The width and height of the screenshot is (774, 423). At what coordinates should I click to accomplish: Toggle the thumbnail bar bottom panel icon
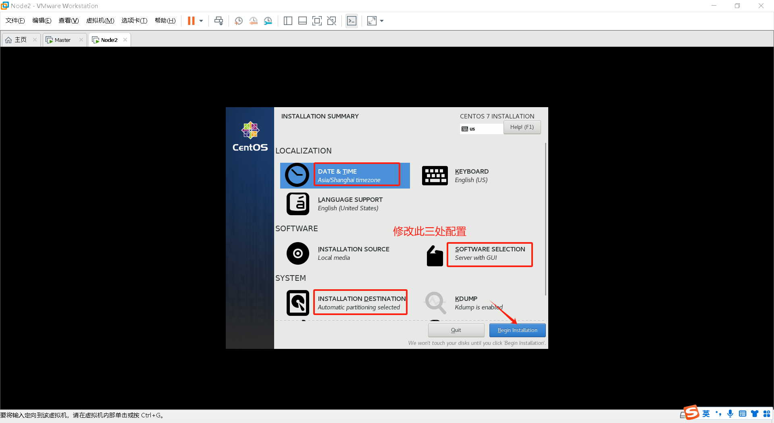coord(302,21)
